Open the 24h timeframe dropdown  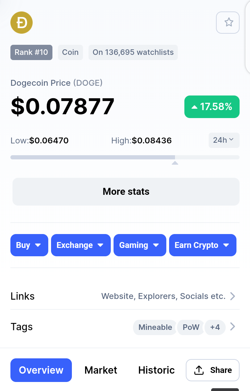tap(224, 140)
